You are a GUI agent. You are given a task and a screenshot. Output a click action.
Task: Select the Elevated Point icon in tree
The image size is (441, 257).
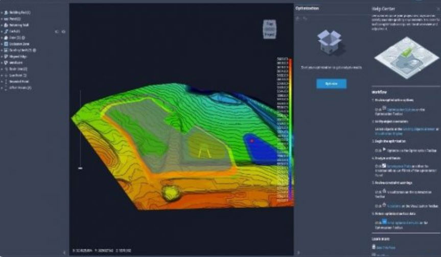click(x=6, y=82)
